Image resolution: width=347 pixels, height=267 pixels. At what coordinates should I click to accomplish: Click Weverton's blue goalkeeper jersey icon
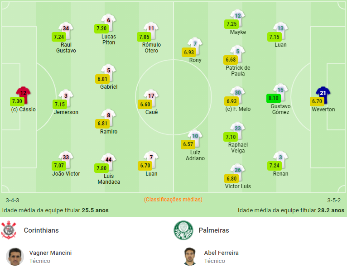[323, 94]
